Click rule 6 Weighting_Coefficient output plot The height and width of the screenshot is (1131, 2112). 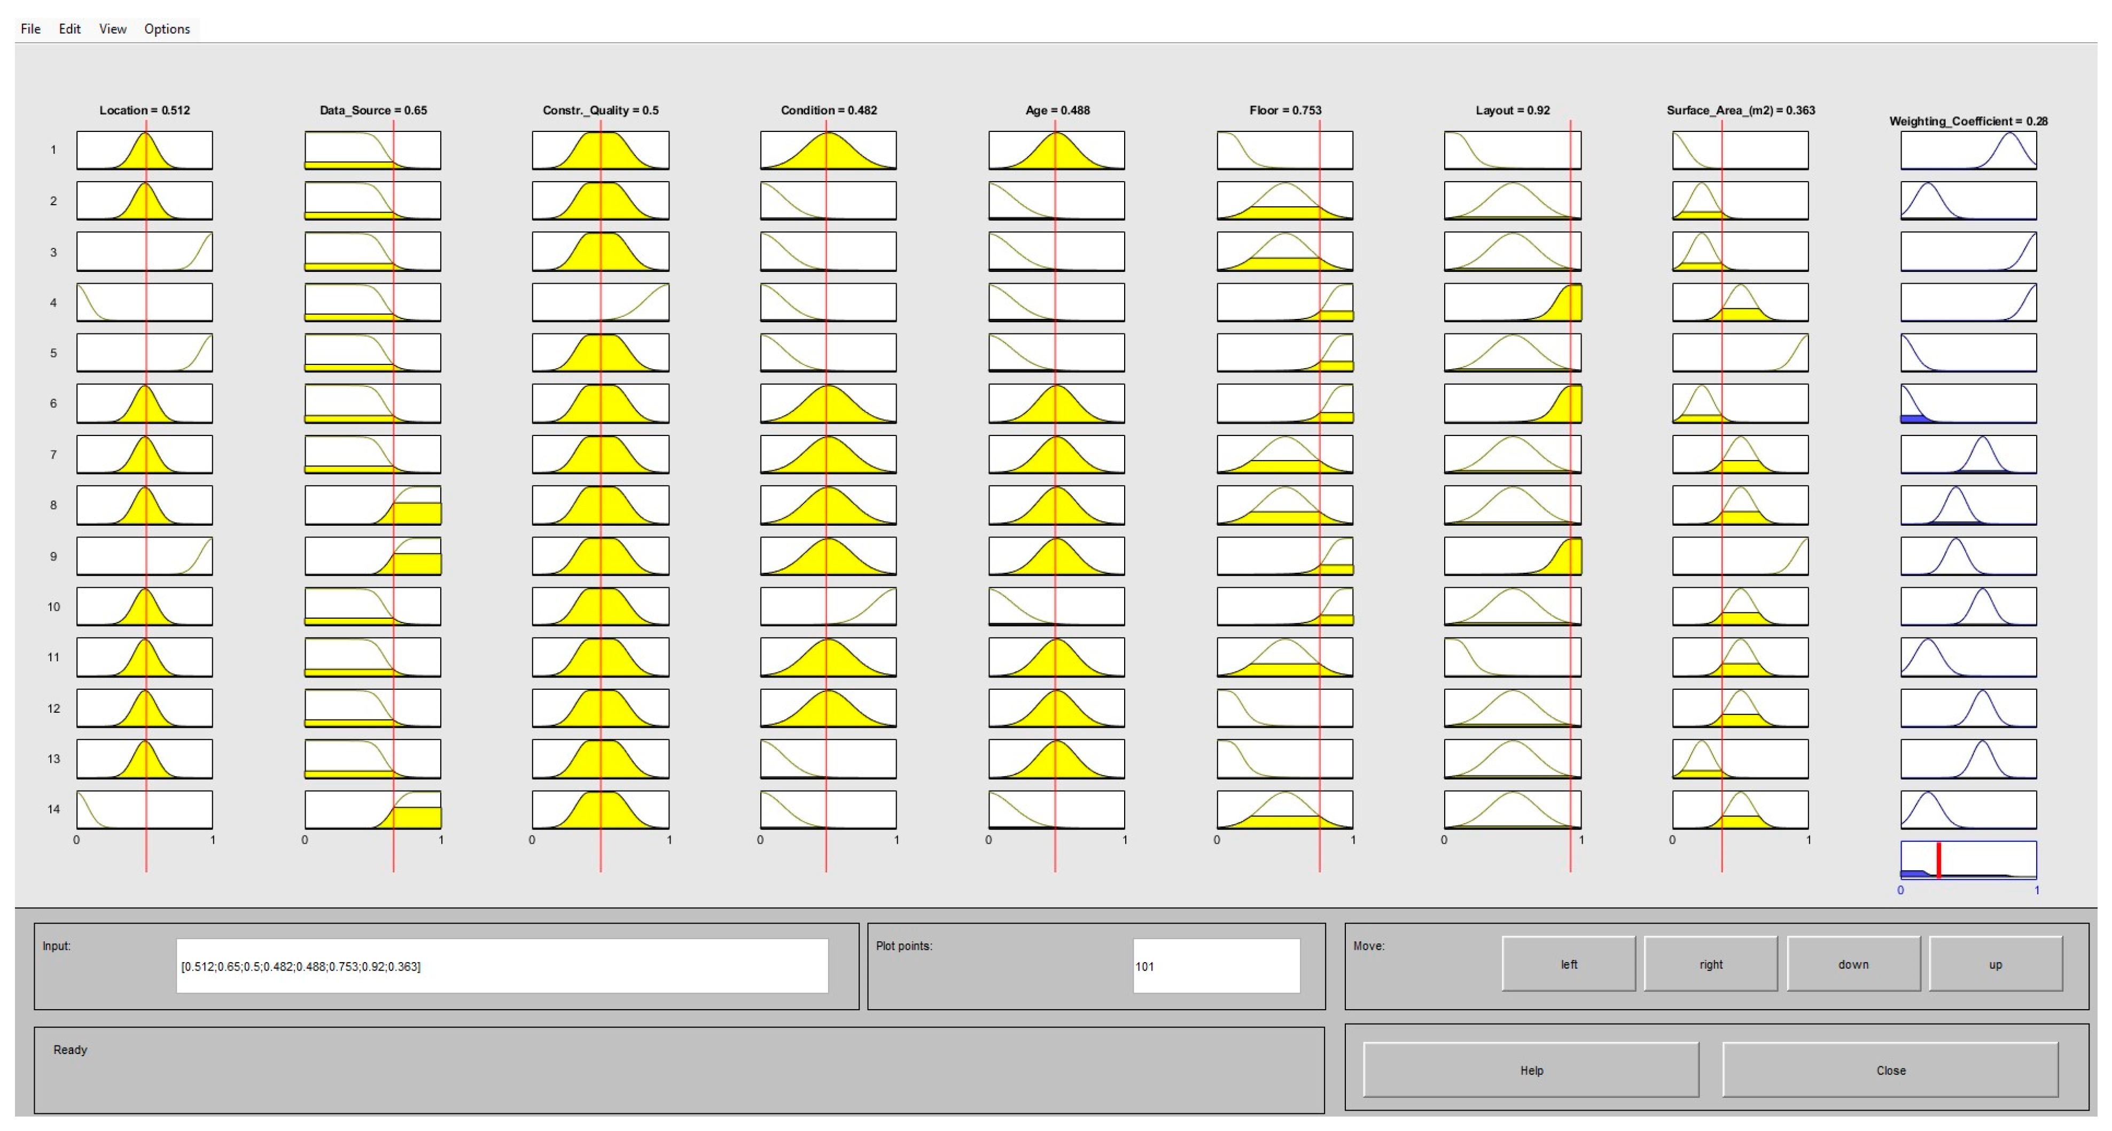click(x=1968, y=404)
